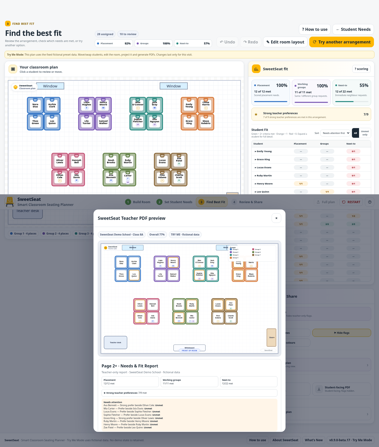Go to Set Student Needs step
Viewport: 379px width, 447px height.
point(174,202)
